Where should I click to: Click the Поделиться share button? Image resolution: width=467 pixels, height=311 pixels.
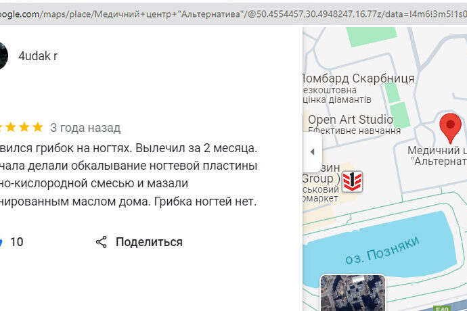click(x=148, y=242)
